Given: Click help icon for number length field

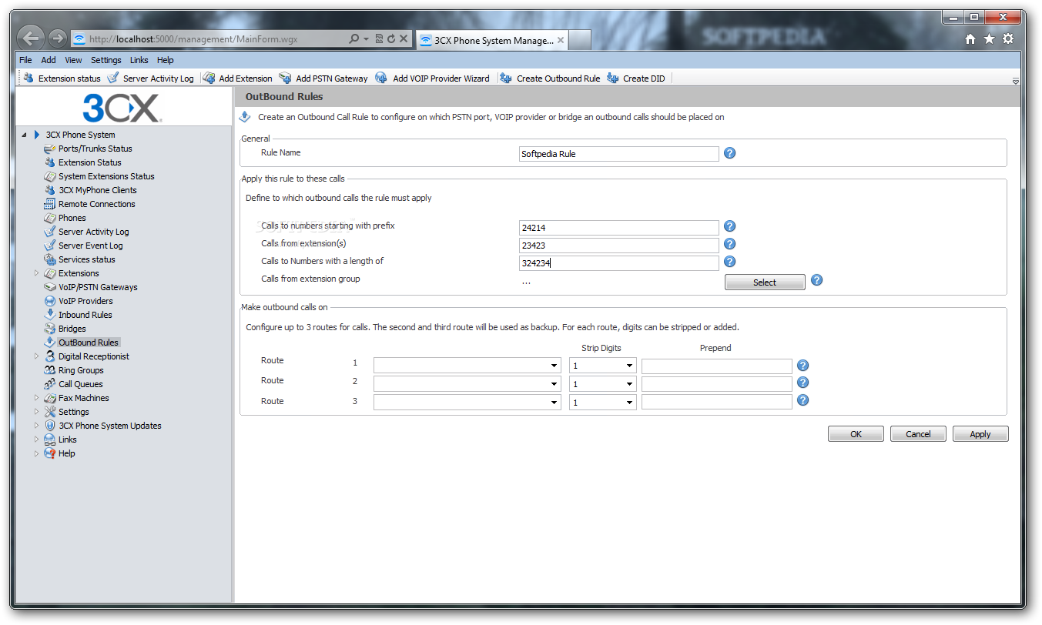Looking at the screenshot, I should tap(730, 262).
